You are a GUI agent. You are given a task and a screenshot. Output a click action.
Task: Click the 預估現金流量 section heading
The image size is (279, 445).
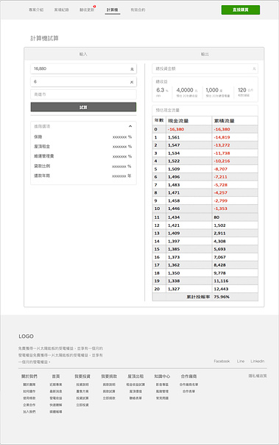(168, 110)
